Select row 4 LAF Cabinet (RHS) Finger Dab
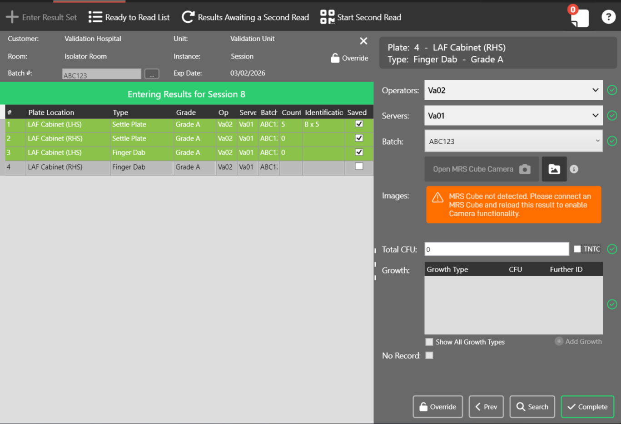This screenshot has width=621, height=424. point(136,167)
